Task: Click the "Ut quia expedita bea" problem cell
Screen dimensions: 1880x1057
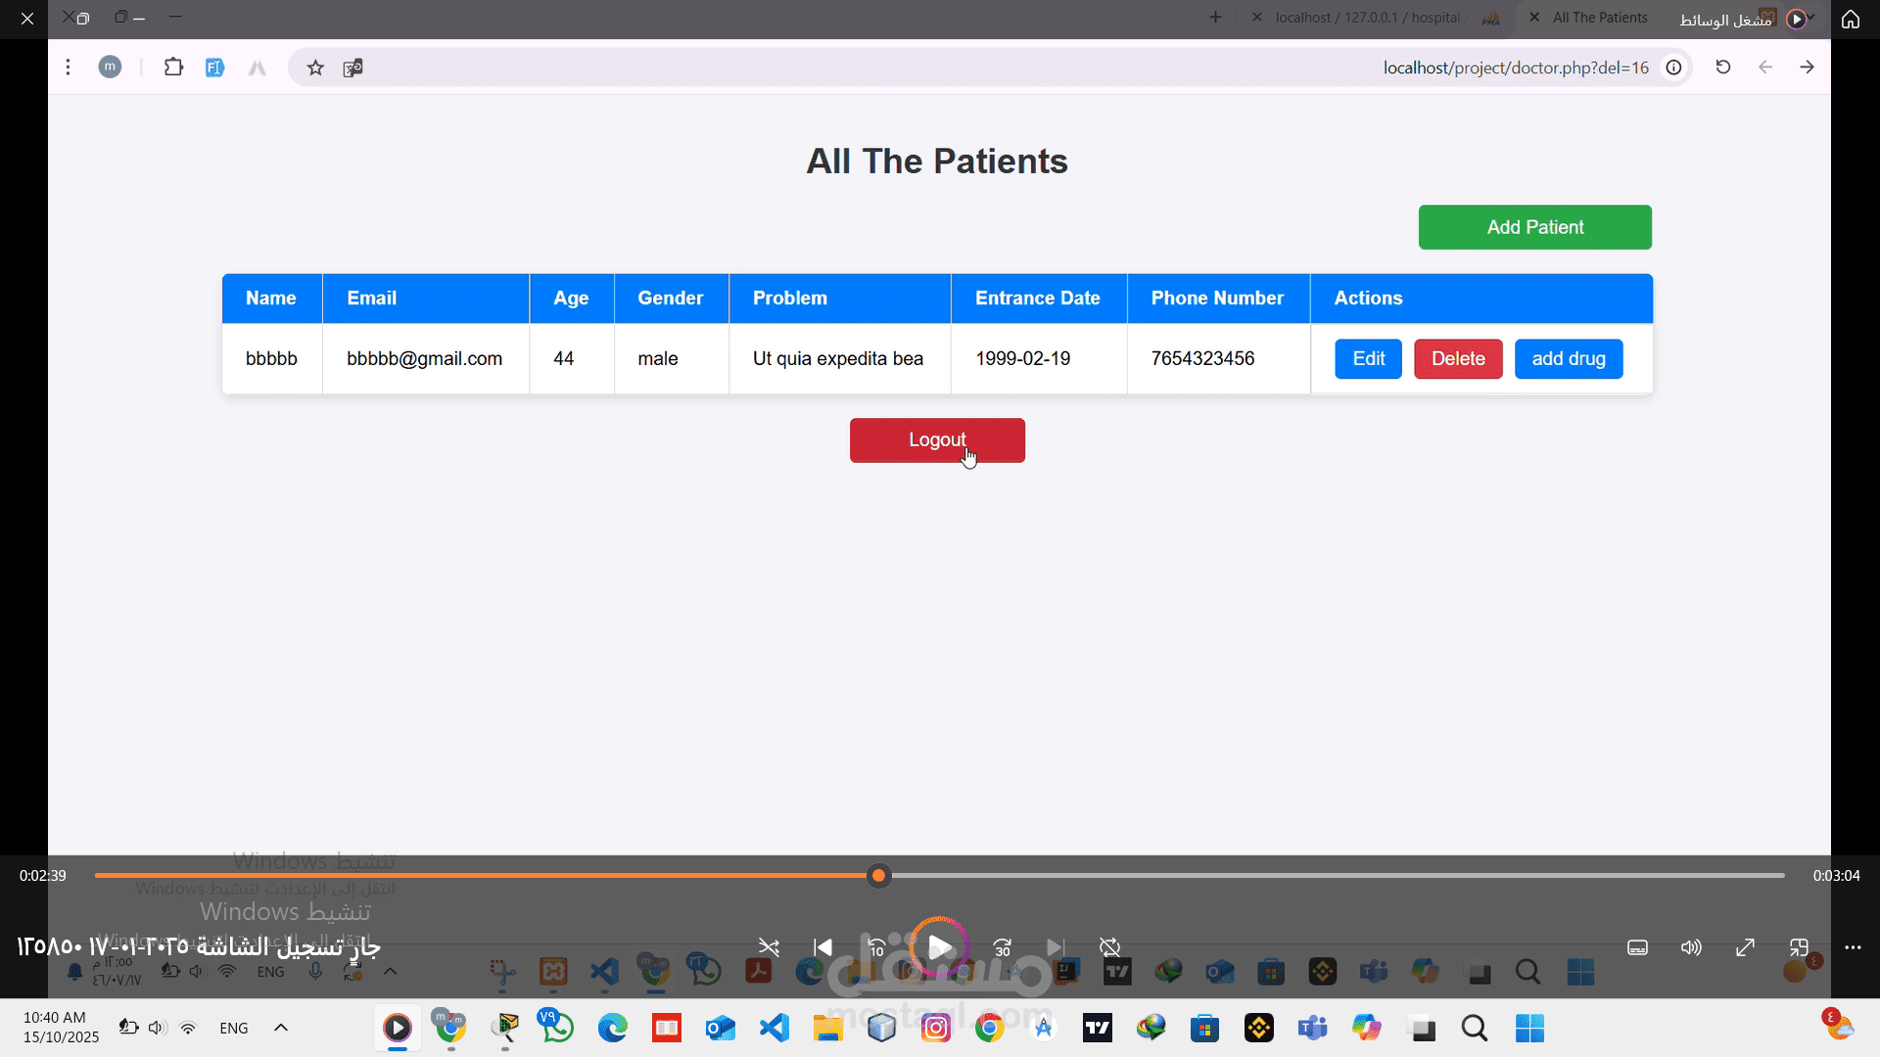Action: [x=838, y=359]
